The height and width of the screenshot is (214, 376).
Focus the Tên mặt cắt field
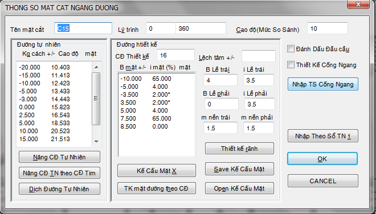click(83, 28)
